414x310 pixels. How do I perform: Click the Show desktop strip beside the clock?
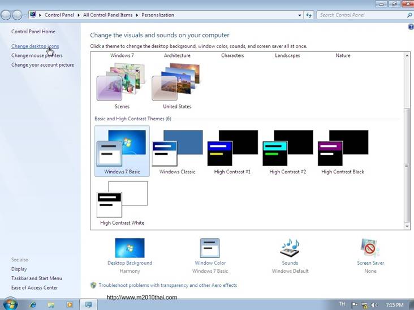(412, 305)
